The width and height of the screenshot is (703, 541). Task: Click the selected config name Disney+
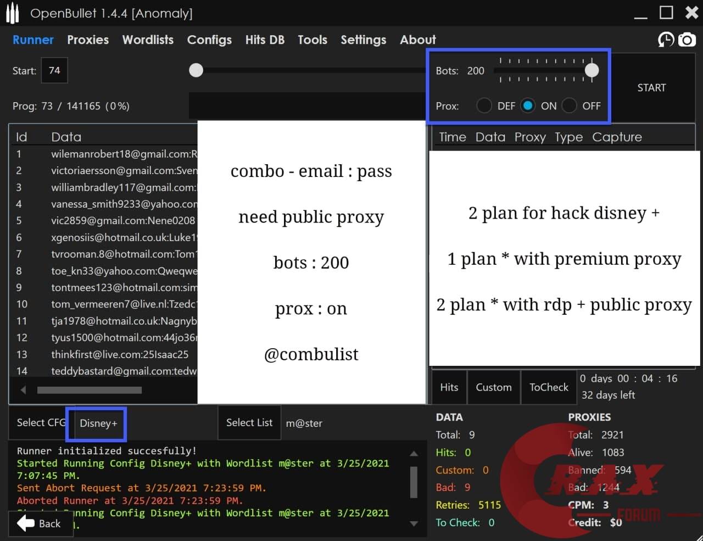tap(98, 423)
